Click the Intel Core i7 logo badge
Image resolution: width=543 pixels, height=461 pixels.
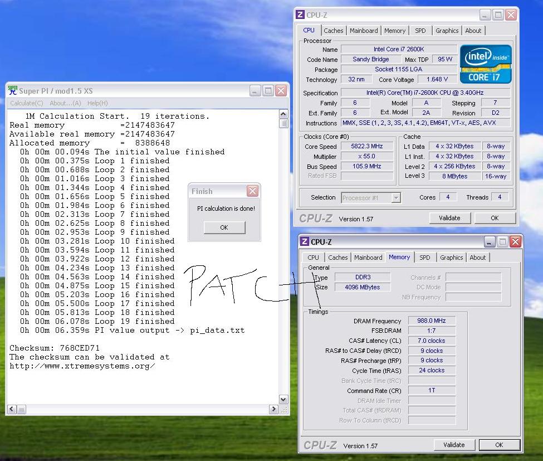[x=486, y=64]
